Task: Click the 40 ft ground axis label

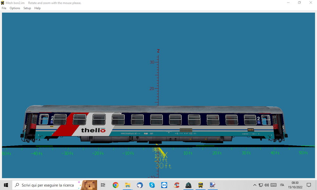Action: pyautogui.click(x=275, y=153)
